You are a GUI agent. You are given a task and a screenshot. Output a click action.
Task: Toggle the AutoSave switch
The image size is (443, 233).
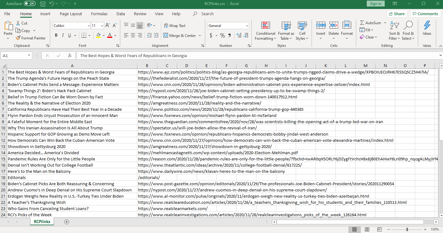coord(30,4)
